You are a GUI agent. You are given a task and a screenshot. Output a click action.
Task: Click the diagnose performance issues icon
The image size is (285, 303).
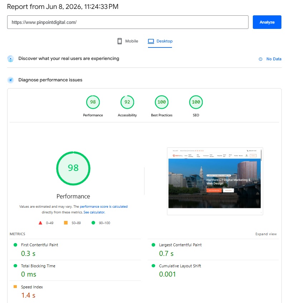(11, 80)
